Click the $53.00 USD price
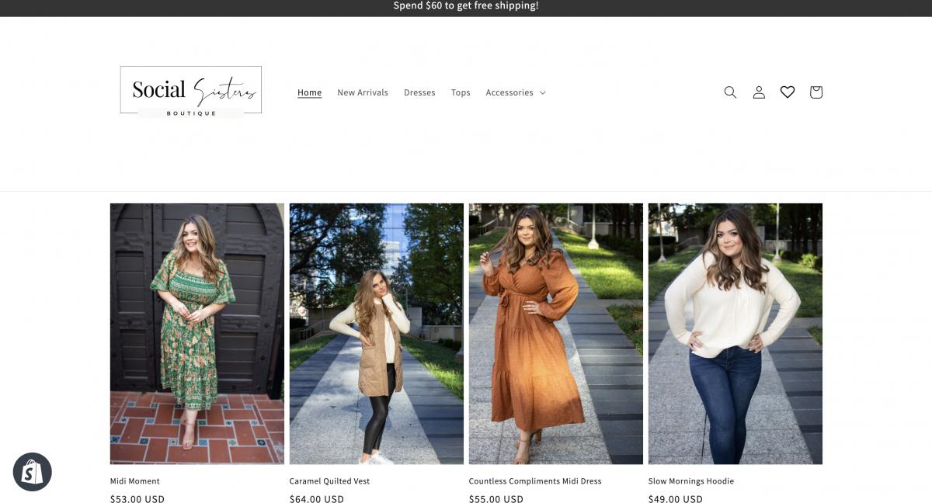The height and width of the screenshot is (503, 932). [137, 499]
